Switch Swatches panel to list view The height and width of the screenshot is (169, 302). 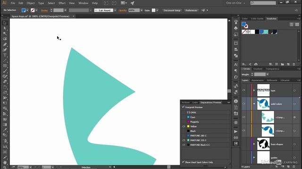click(292, 24)
